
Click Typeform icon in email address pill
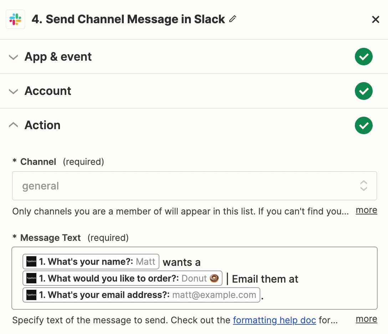(x=31, y=295)
